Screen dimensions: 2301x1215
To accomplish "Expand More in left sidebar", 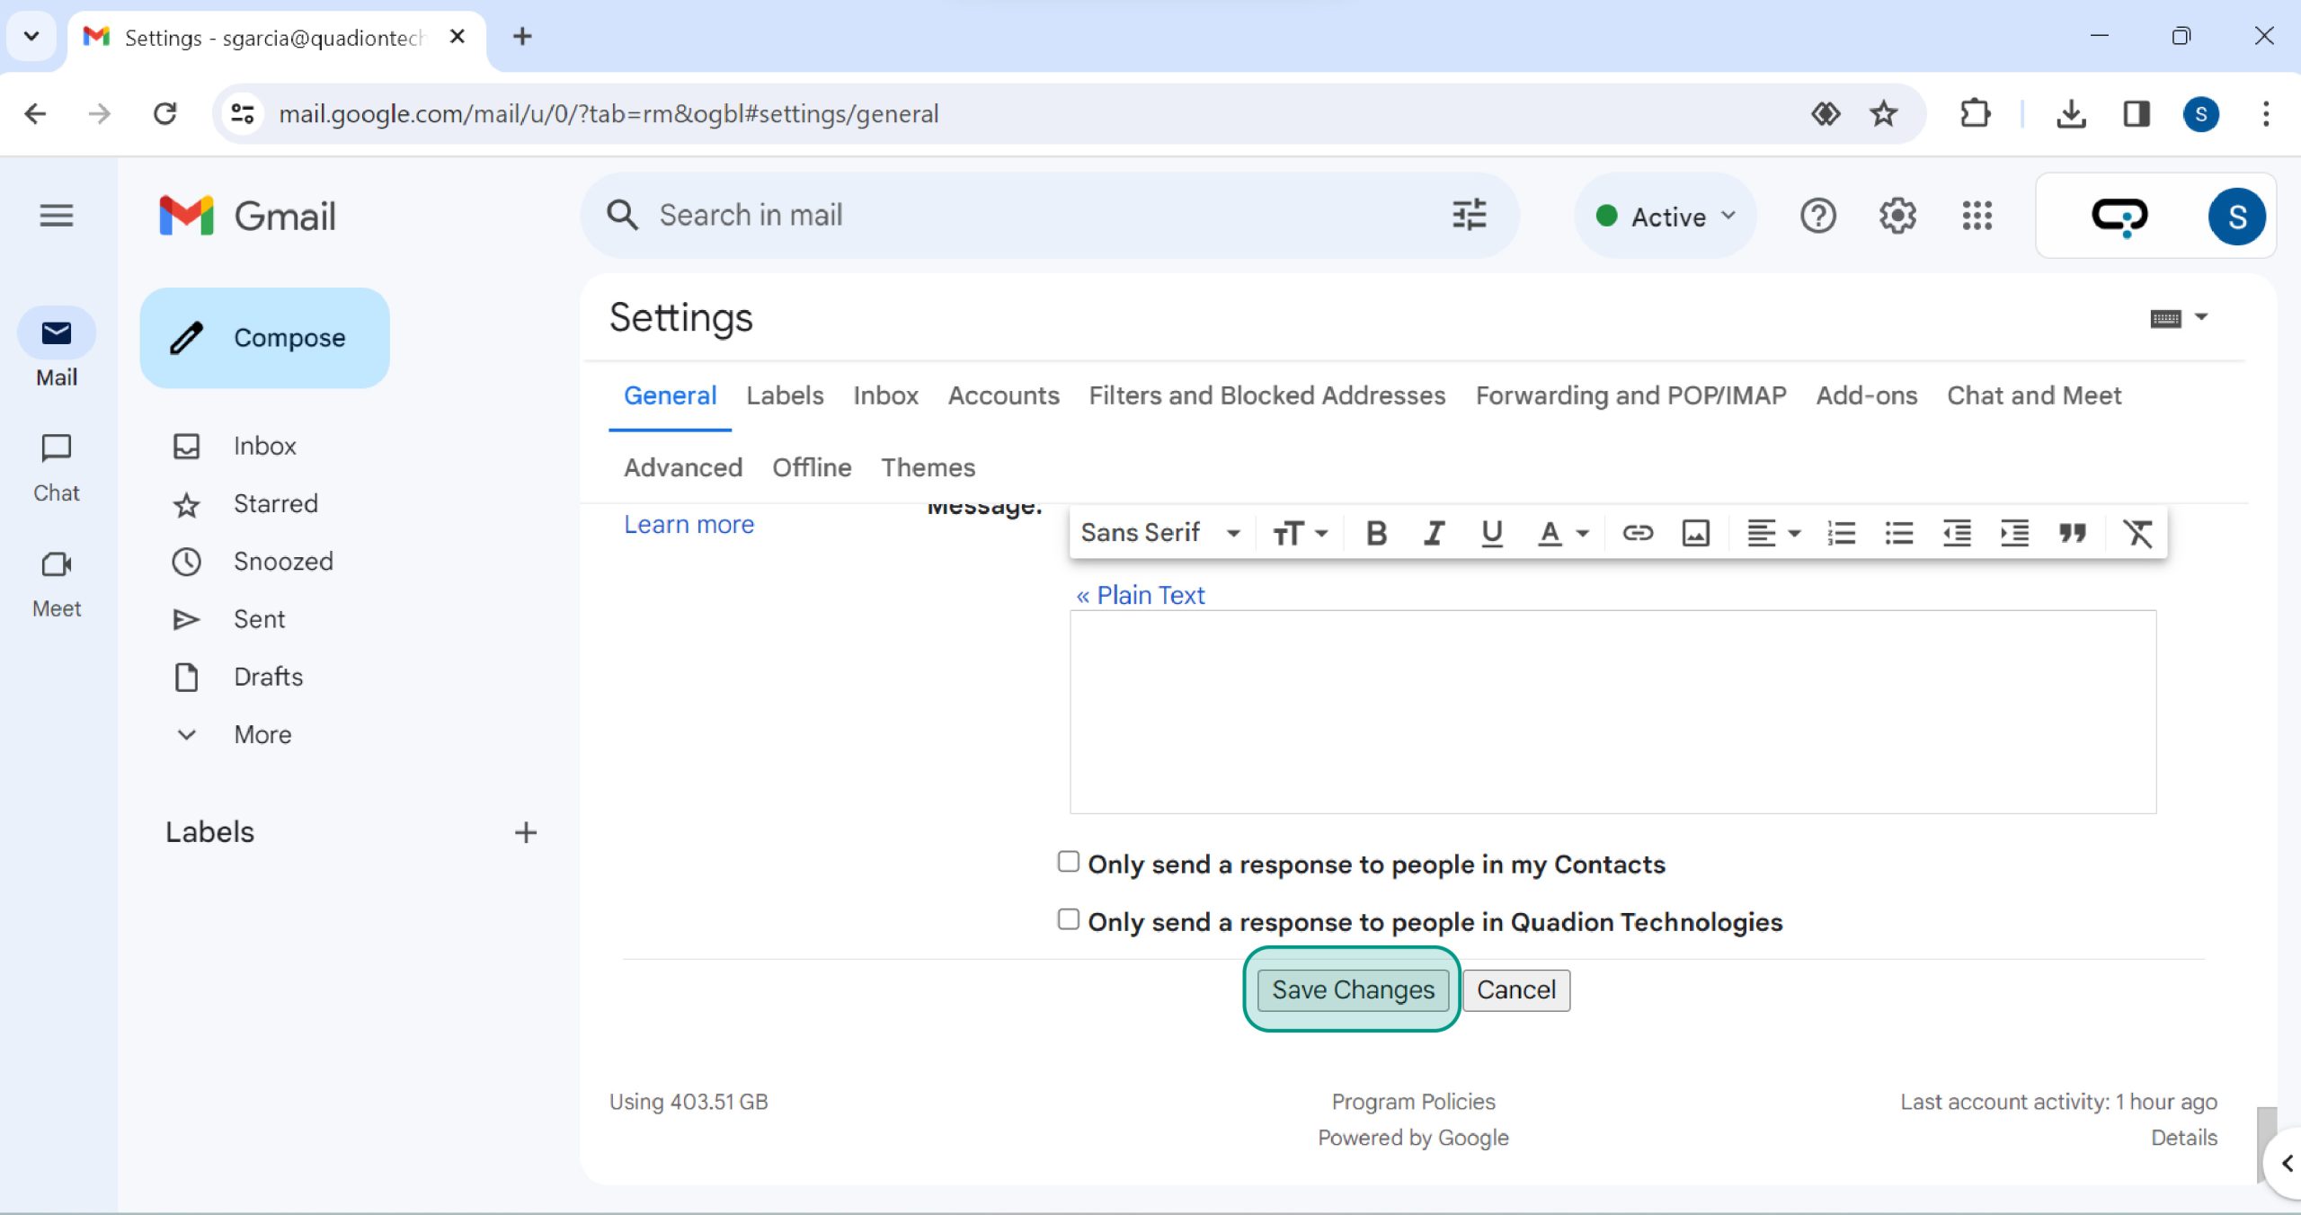I will (262, 734).
